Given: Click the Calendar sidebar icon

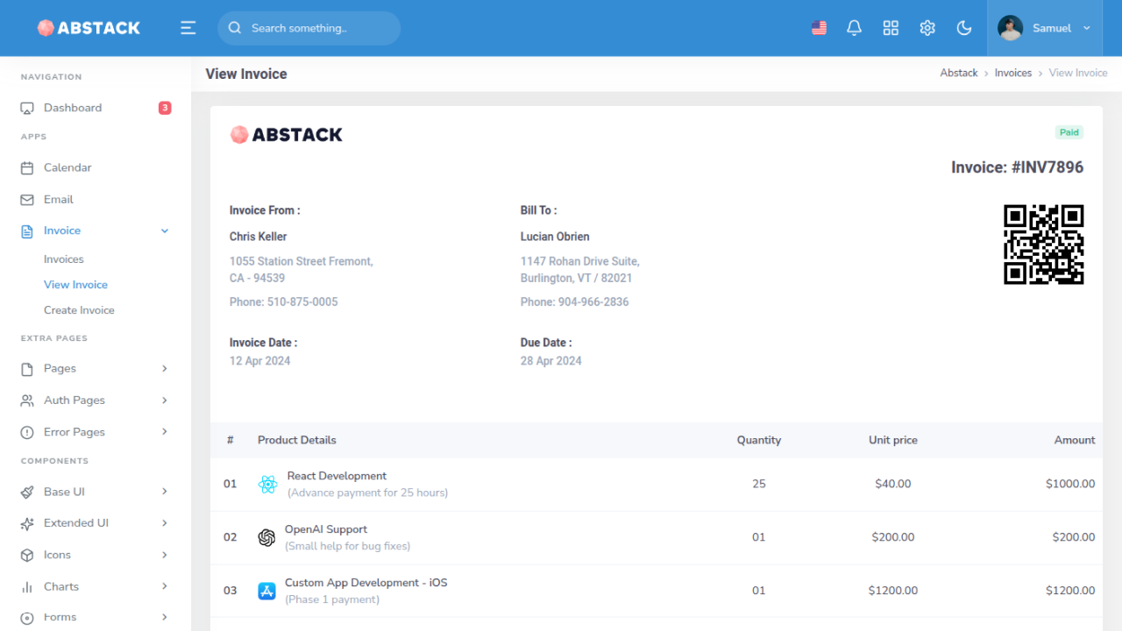Looking at the screenshot, I should (x=27, y=167).
